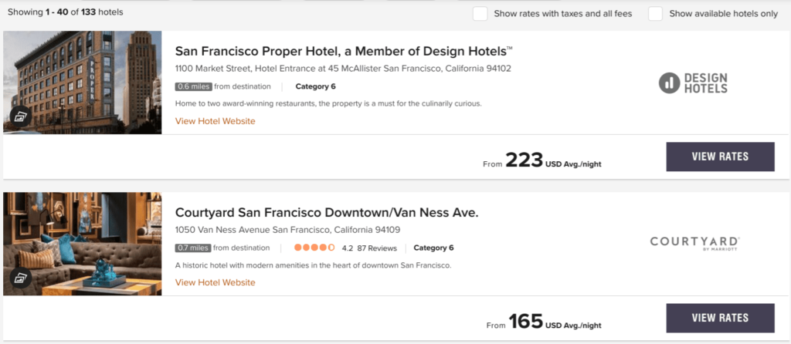View rates for Courtyard Downtown/Van Ness

tap(720, 318)
